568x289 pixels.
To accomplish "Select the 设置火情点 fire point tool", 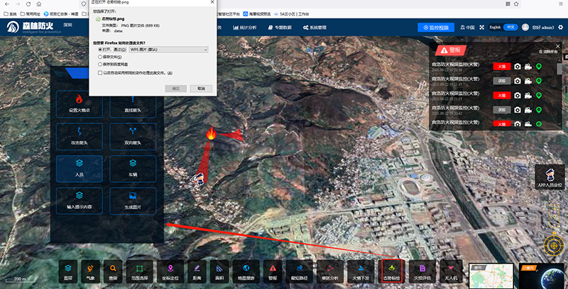I will tap(78, 104).
